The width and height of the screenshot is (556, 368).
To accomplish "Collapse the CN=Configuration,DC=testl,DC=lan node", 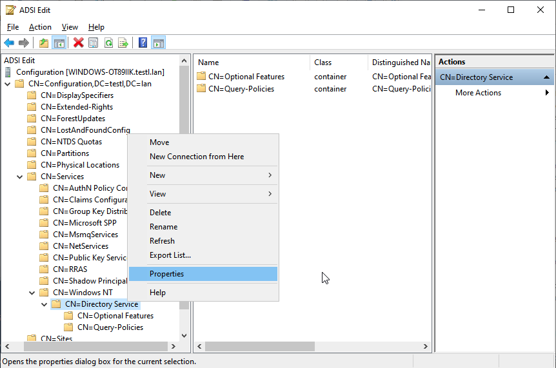I will [7, 84].
